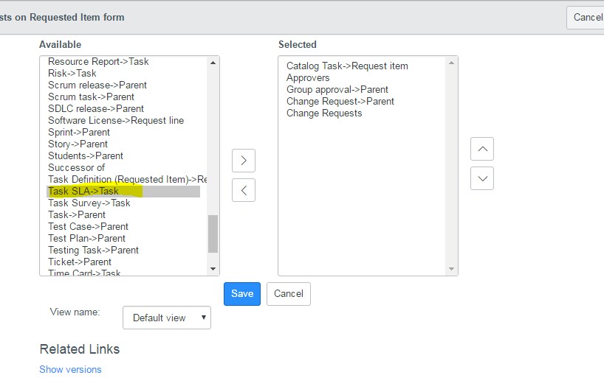
Task: Select Change Requests in Selected list
Action: (x=324, y=113)
